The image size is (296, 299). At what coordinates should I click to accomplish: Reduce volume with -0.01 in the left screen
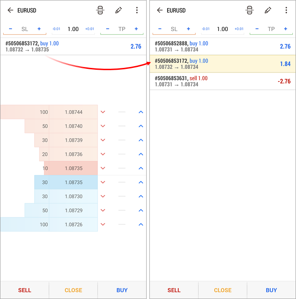coord(56,29)
